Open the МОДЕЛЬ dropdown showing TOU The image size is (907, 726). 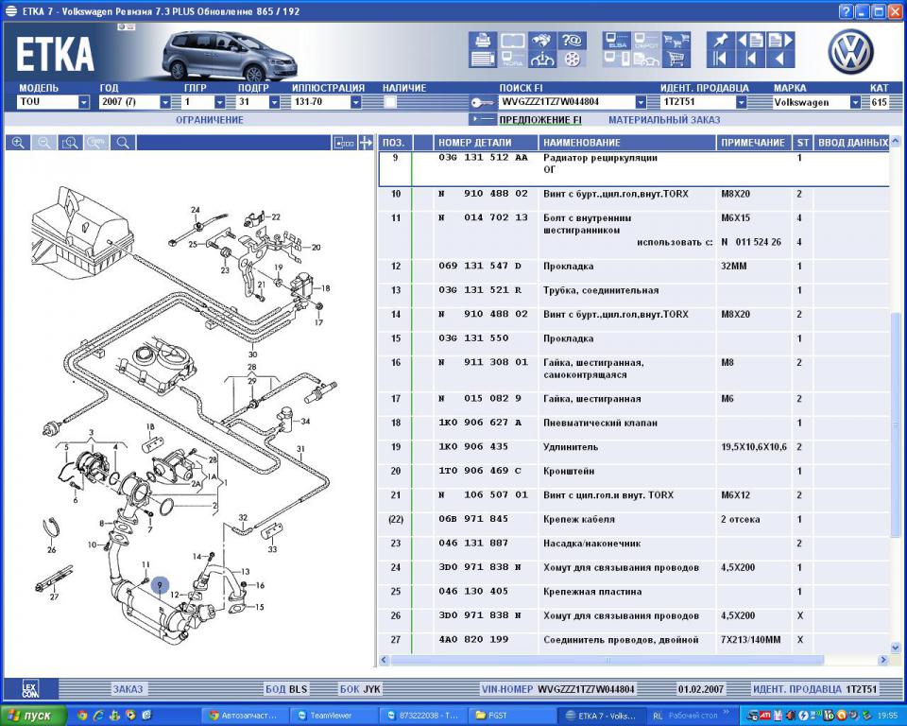(x=84, y=102)
